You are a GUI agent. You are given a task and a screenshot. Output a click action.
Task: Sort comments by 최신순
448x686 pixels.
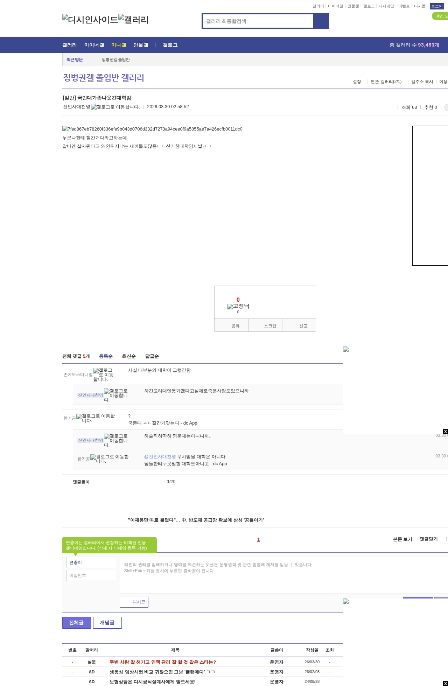click(x=129, y=356)
